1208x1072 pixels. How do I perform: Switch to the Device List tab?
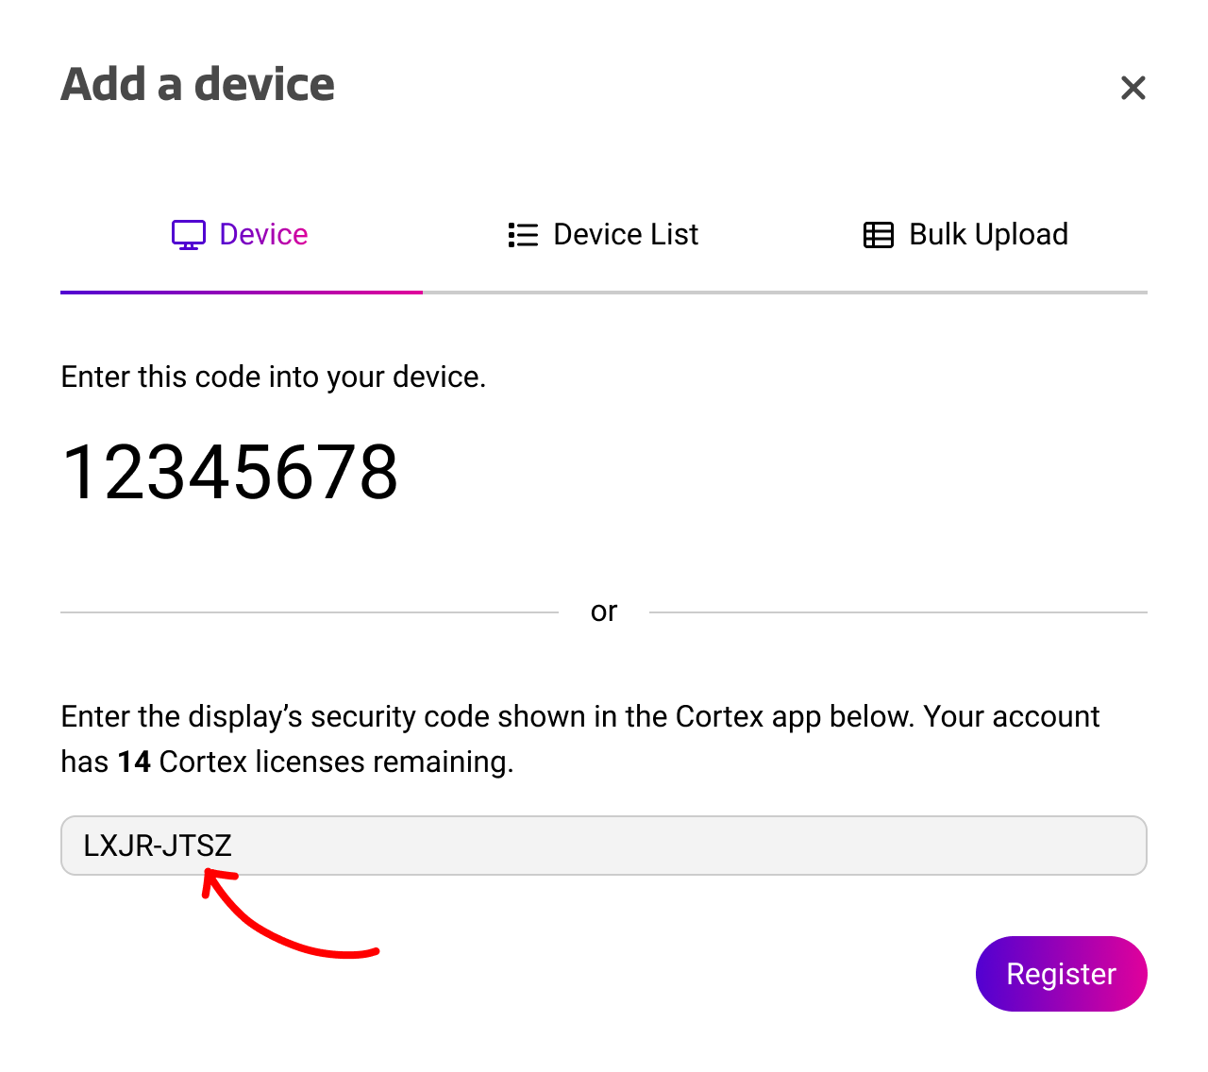click(626, 234)
